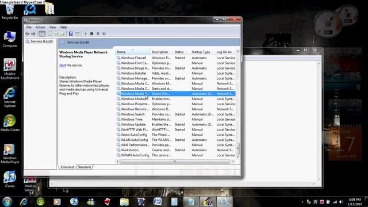Open Media Center desktop shortcut
The width and height of the screenshot is (368, 207).
tap(10, 123)
